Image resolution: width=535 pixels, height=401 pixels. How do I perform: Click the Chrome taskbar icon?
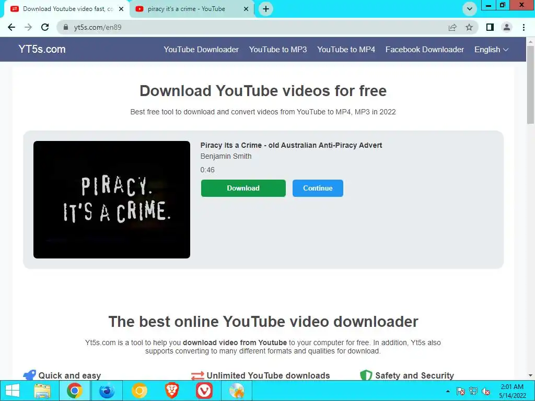pyautogui.click(x=75, y=391)
